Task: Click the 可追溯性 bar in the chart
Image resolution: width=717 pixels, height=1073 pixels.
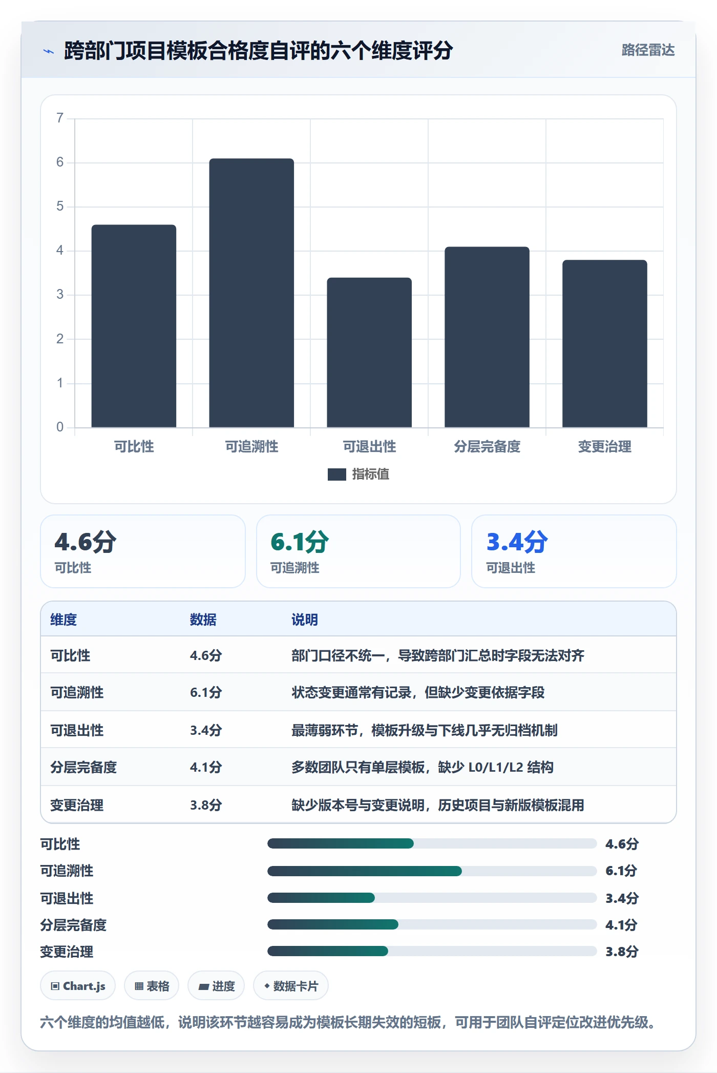Action: tap(251, 293)
